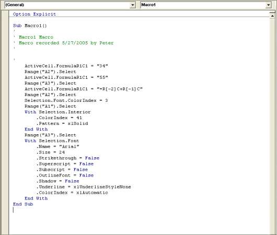
Task: Click the With Selection.Interior line
Action: [x=57, y=112]
